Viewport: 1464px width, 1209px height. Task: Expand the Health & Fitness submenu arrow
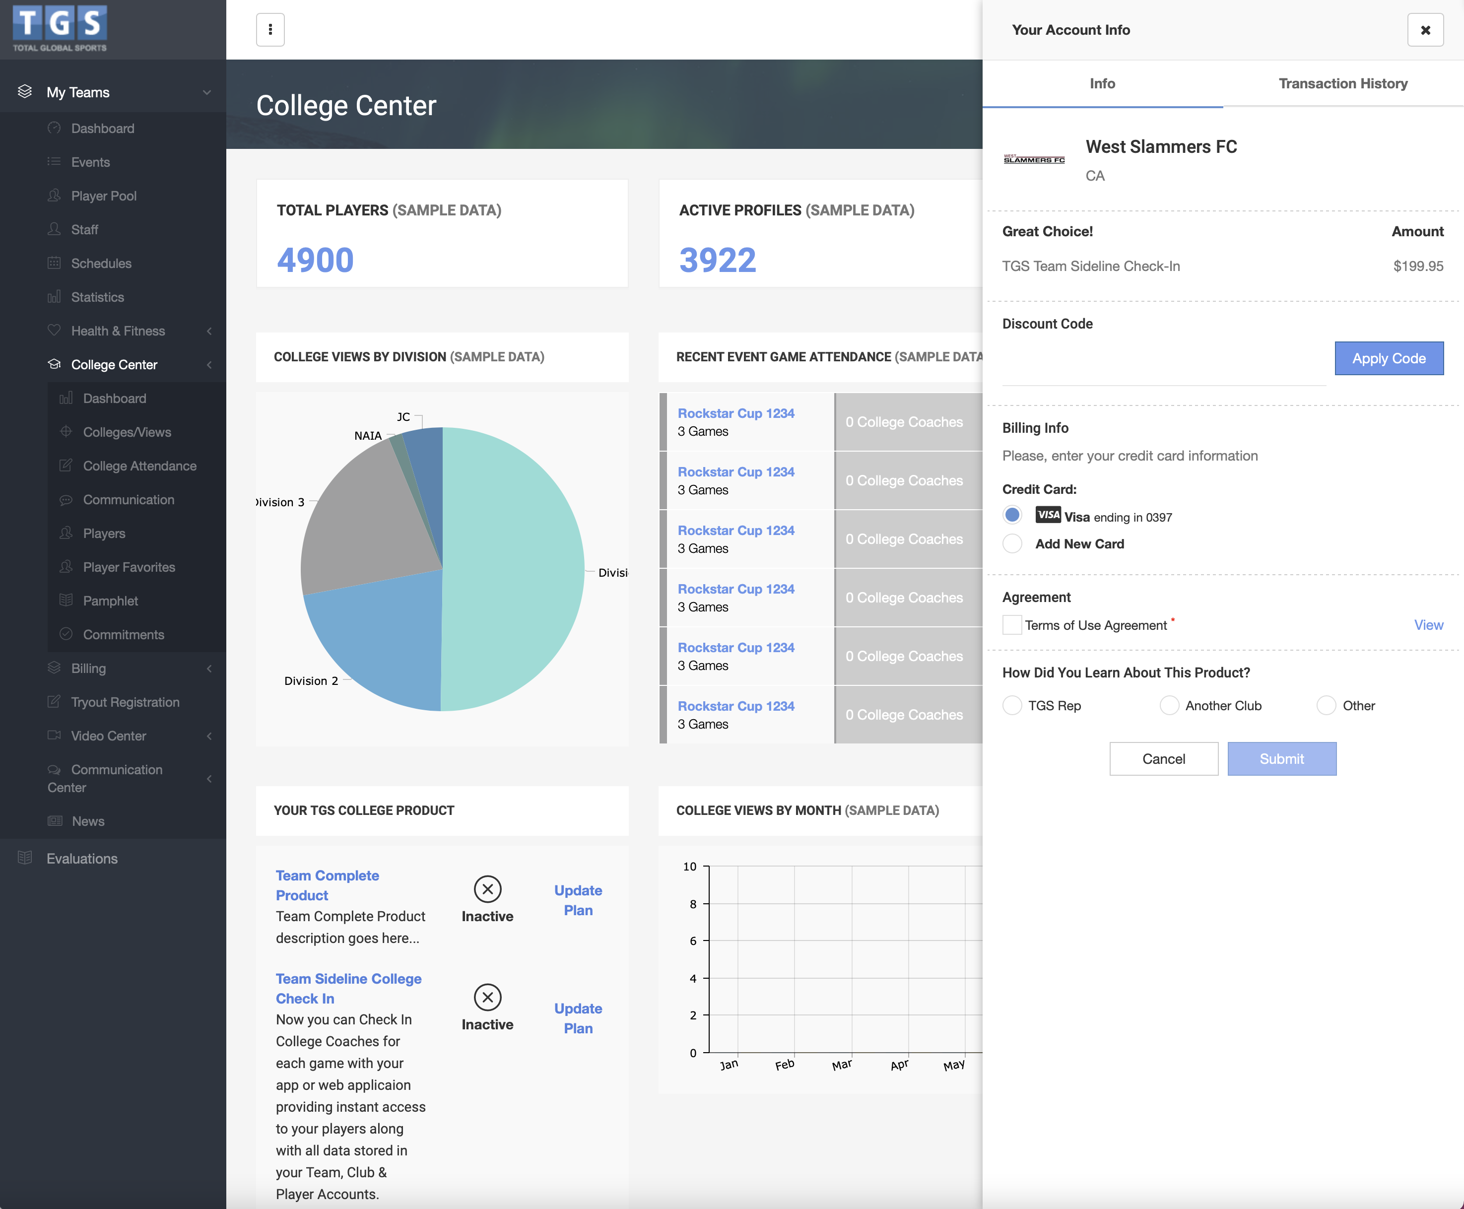[209, 331]
